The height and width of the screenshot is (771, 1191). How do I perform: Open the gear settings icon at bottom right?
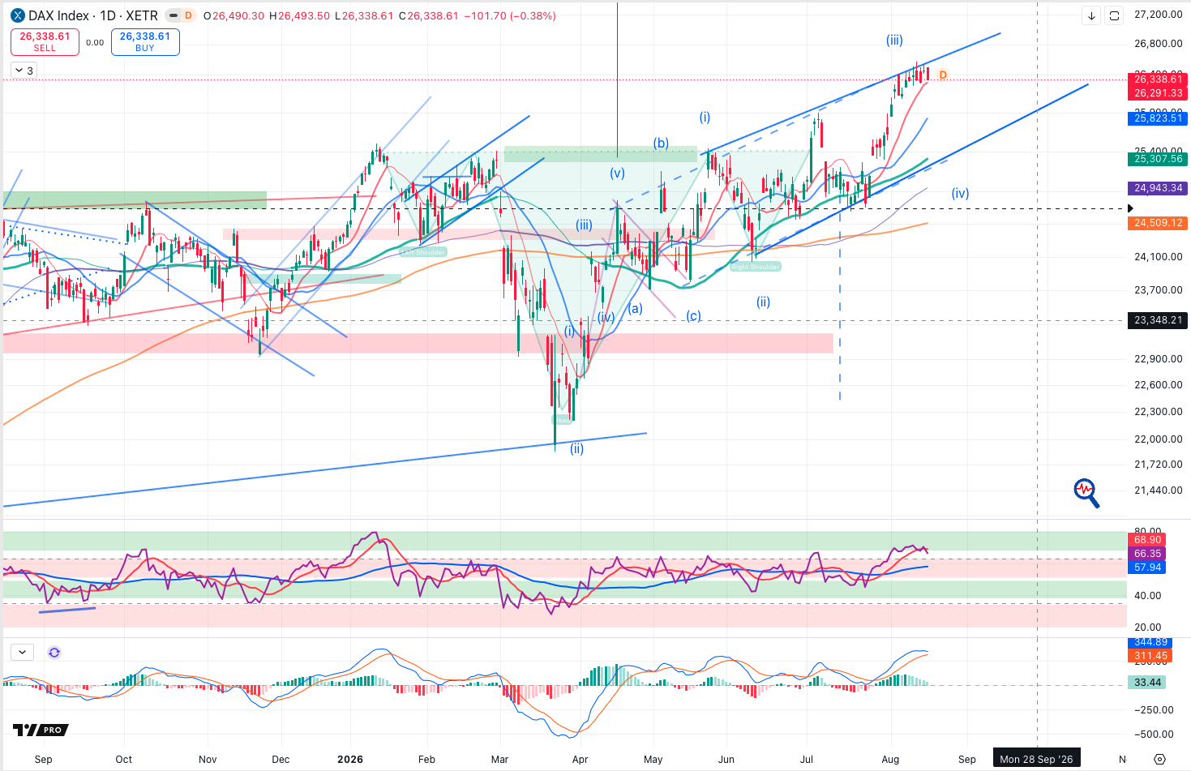(1159, 760)
